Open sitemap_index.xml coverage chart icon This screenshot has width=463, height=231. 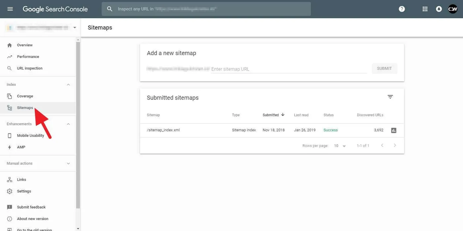click(x=394, y=130)
